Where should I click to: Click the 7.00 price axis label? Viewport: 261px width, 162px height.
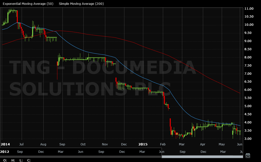[249, 73]
